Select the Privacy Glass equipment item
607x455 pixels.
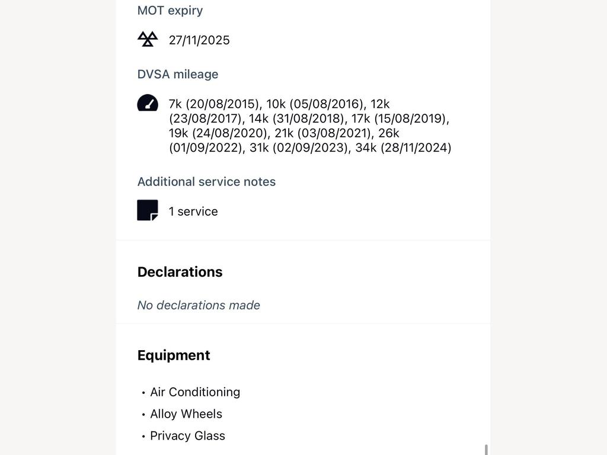click(188, 436)
